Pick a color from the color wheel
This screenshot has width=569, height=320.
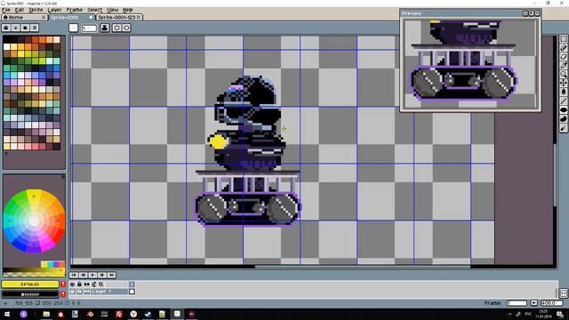coord(34,220)
